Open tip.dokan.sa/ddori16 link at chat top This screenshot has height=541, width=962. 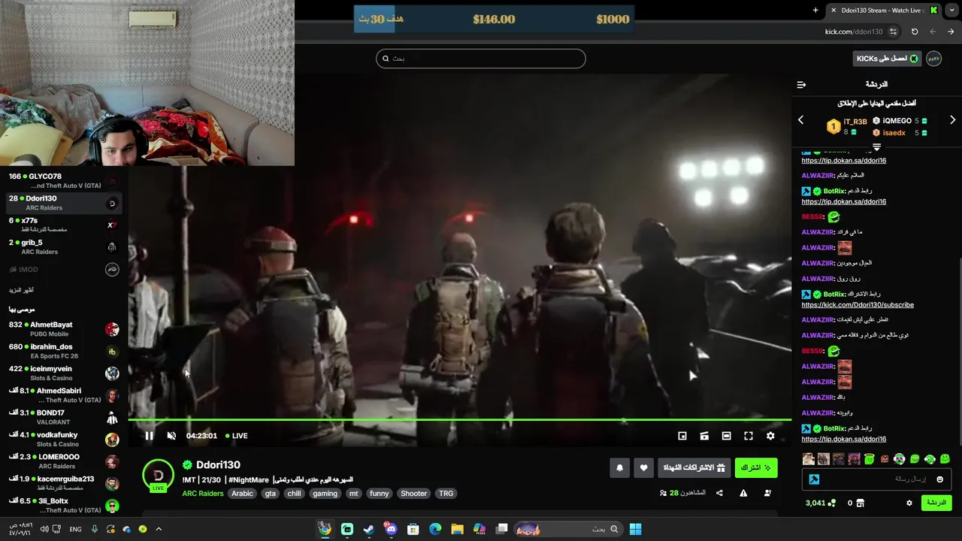tap(843, 161)
